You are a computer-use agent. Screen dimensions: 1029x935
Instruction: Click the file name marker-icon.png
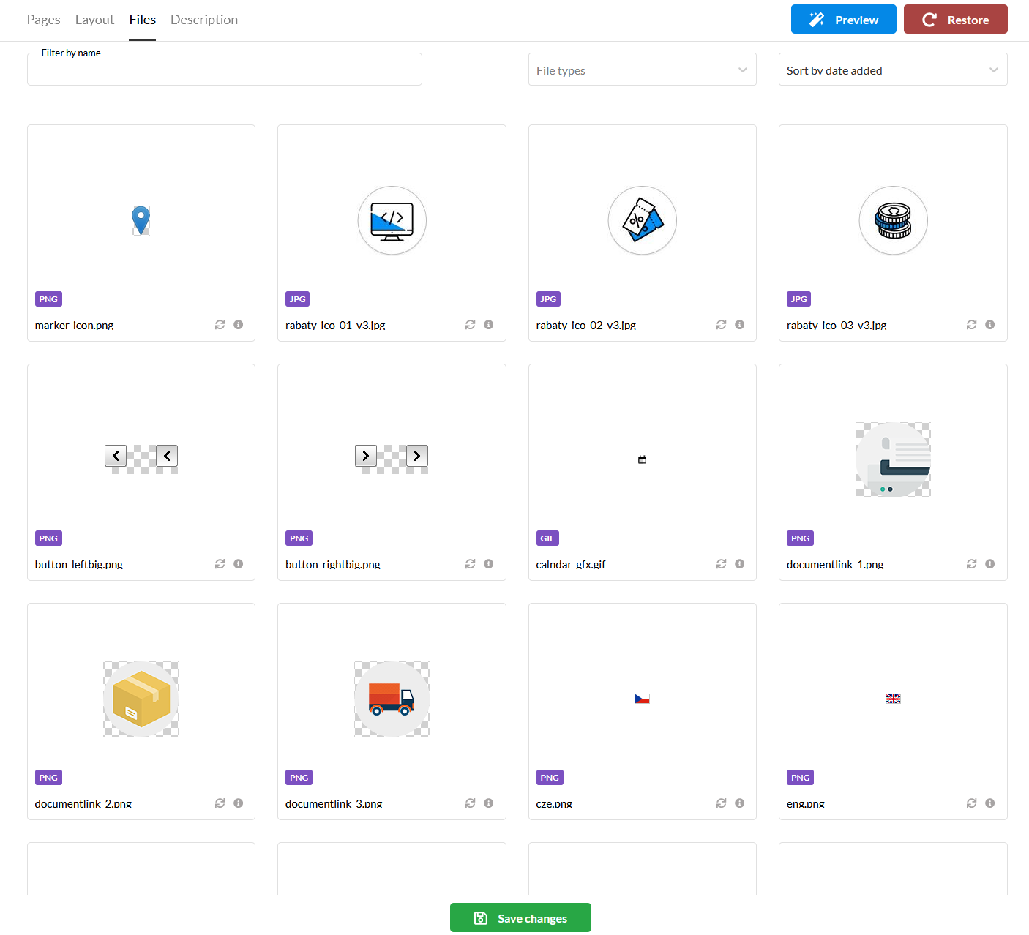coord(75,325)
